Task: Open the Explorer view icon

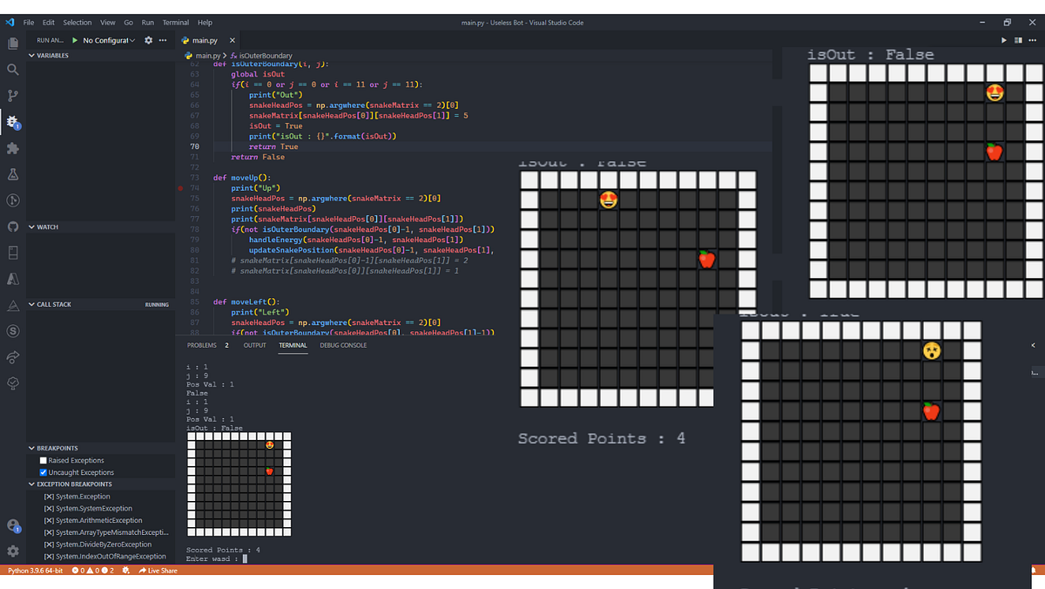Action: pos(12,43)
